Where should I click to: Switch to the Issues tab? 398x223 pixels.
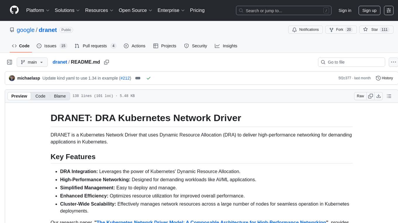point(52,46)
